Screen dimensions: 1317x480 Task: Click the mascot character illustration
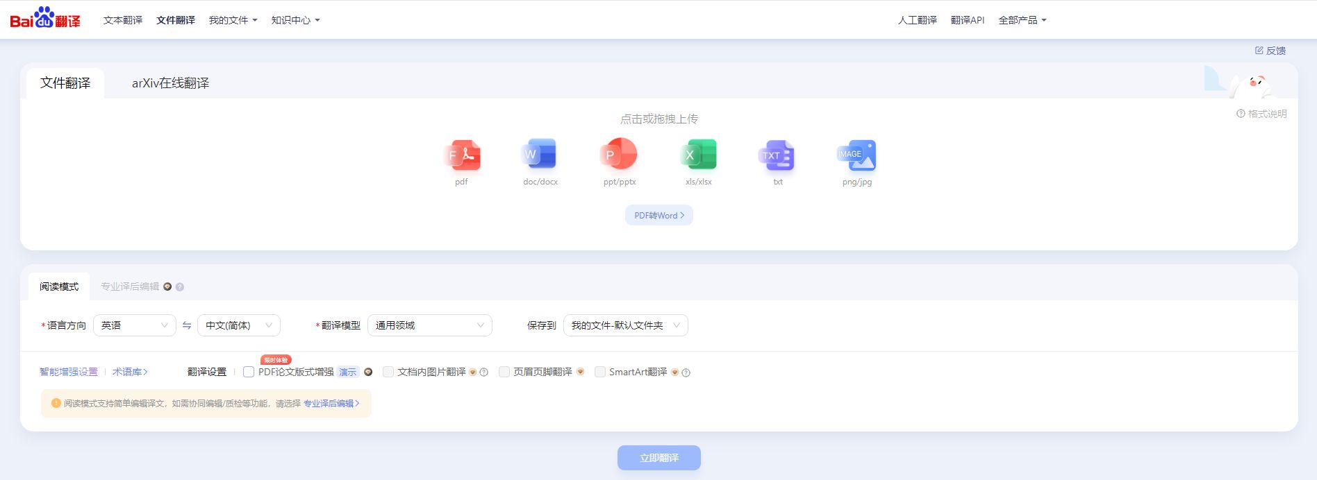(1252, 87)
